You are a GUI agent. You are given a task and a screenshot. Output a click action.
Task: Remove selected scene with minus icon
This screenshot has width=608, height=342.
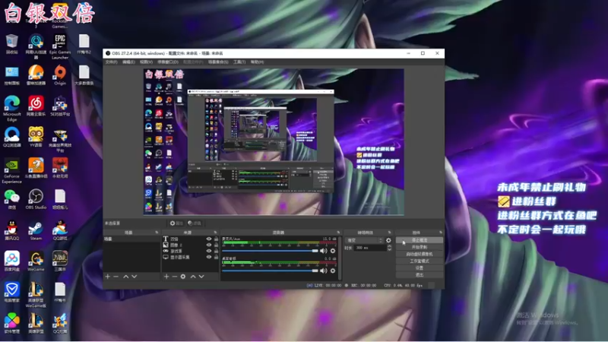116,277
